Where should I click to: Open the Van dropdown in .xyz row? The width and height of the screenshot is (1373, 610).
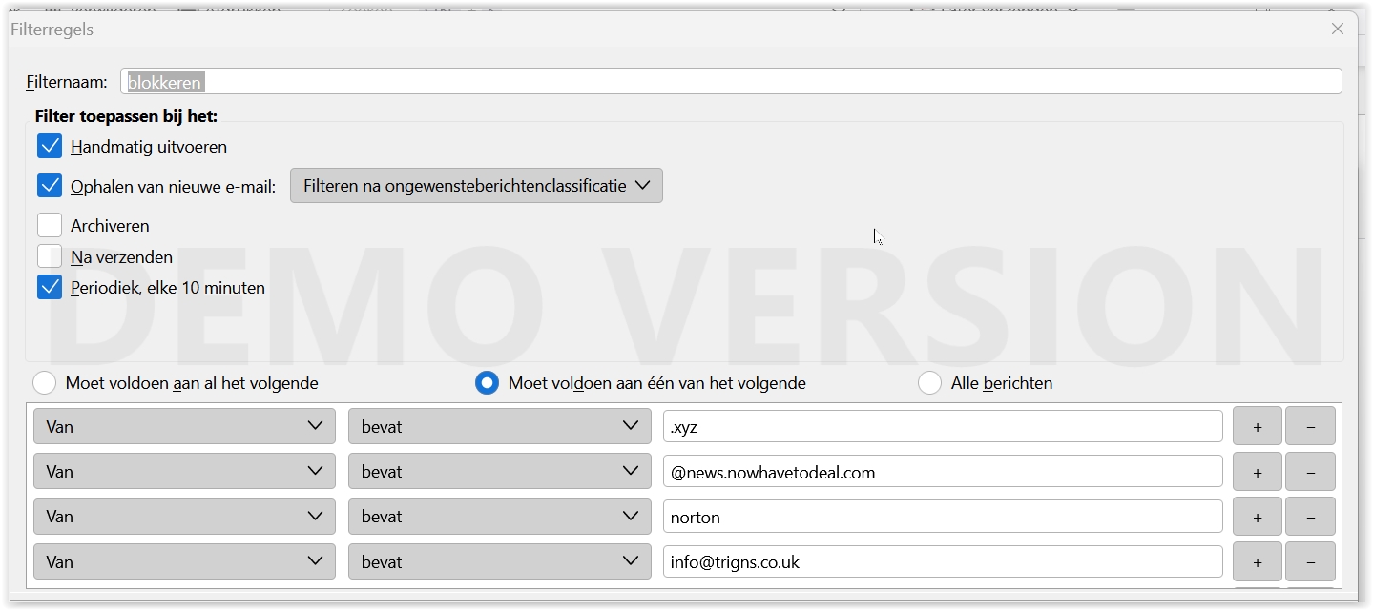pos(184,427)
